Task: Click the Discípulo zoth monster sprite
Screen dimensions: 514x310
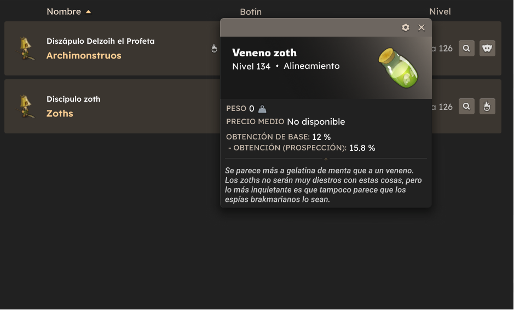Action: coord(26,107)
